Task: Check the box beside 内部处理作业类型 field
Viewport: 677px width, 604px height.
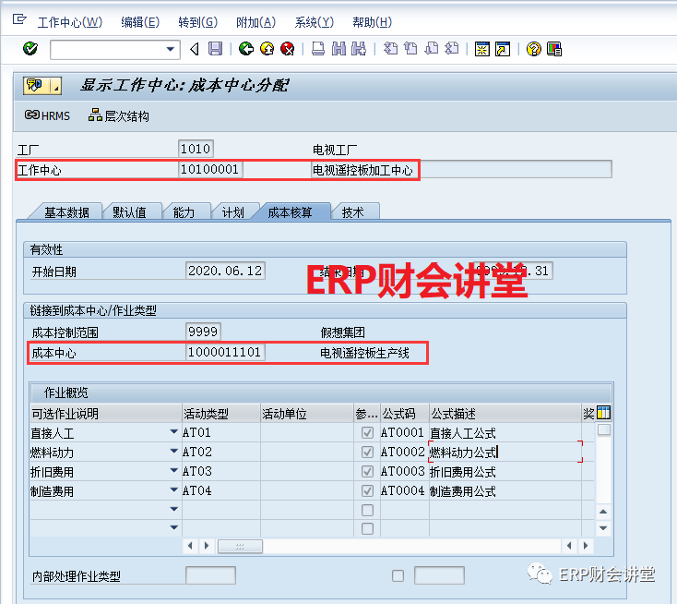Action: pos(398,576)
